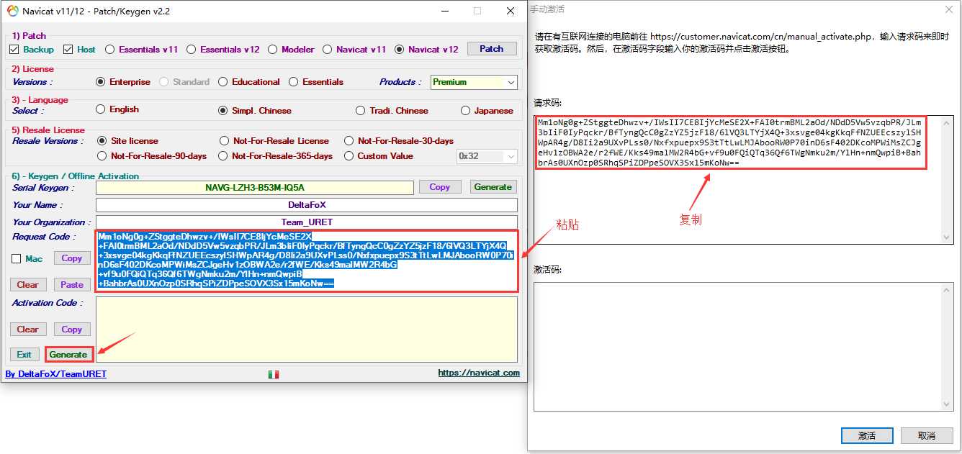Click the Your Name field

click(x=307, y=205)
